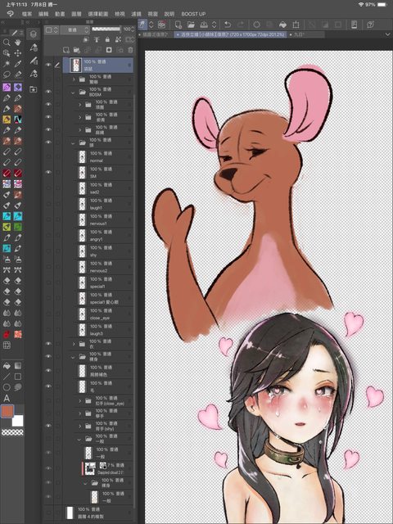Toggle eye of the selected top layer
The height and width of the screenshot is (524, 393).
coord(48,65)
